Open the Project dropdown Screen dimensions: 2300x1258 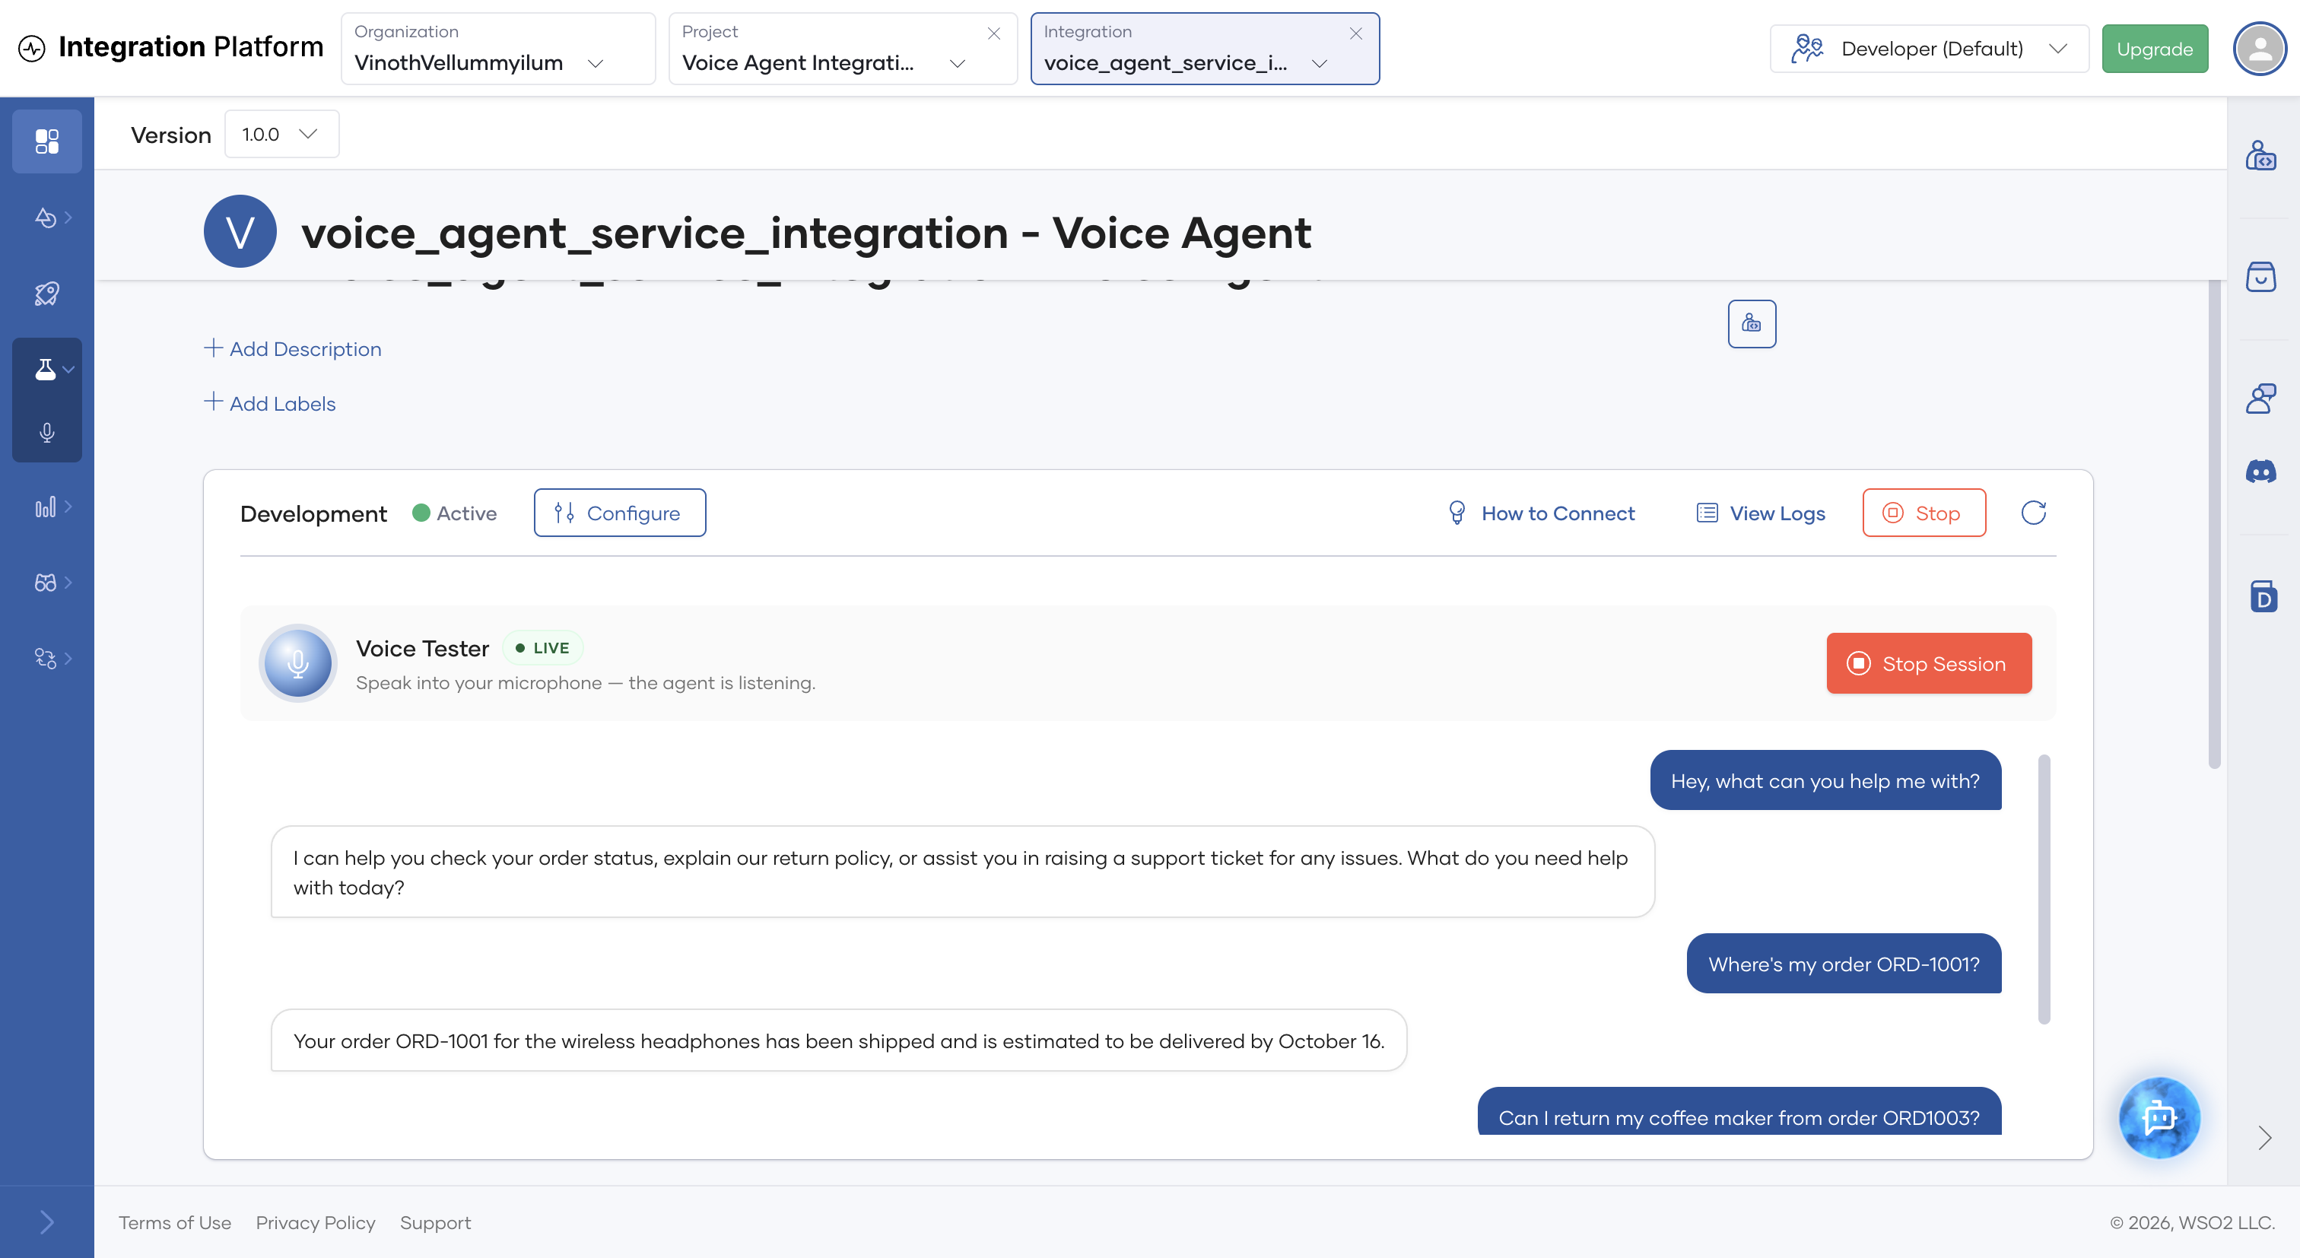point(843,48)
